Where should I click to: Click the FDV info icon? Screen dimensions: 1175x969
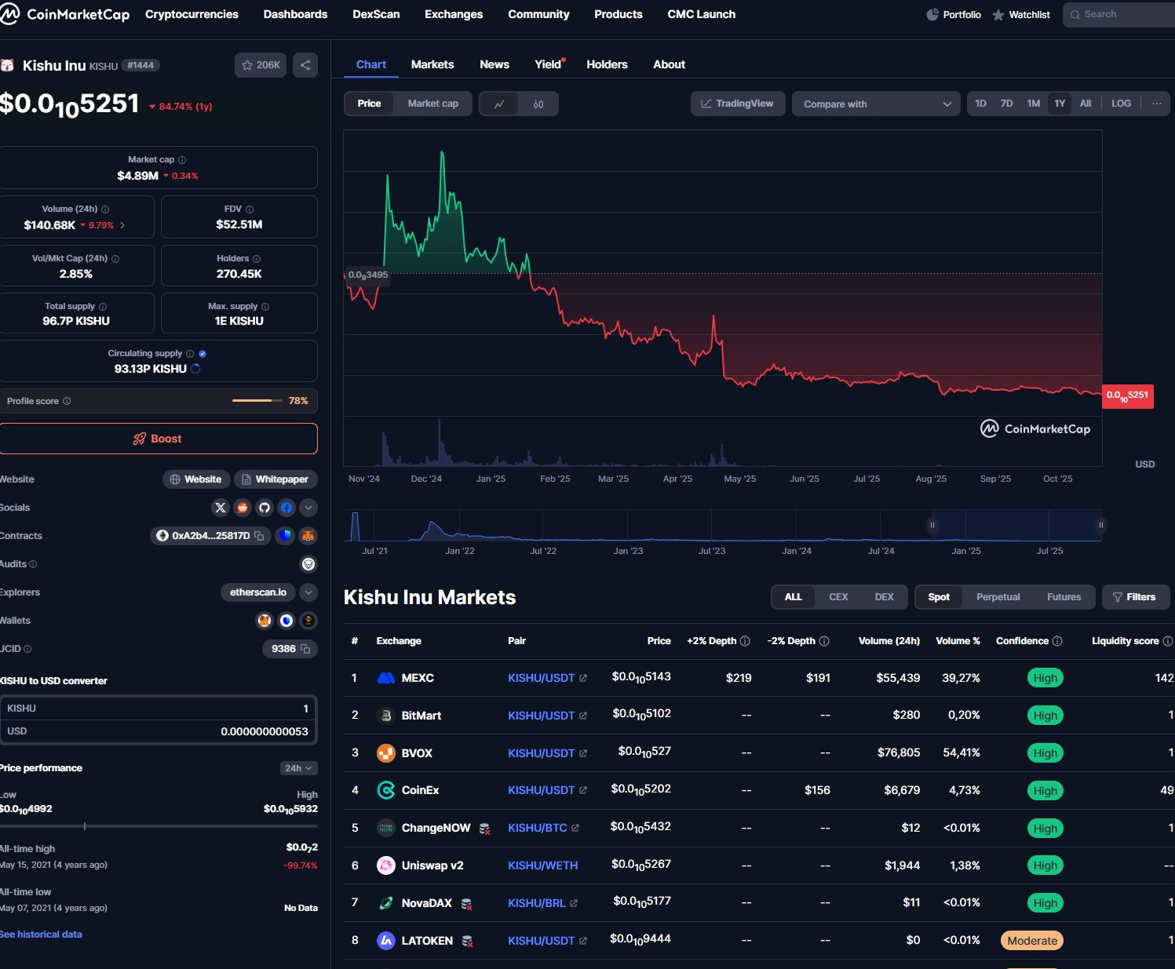coord(250,209)
